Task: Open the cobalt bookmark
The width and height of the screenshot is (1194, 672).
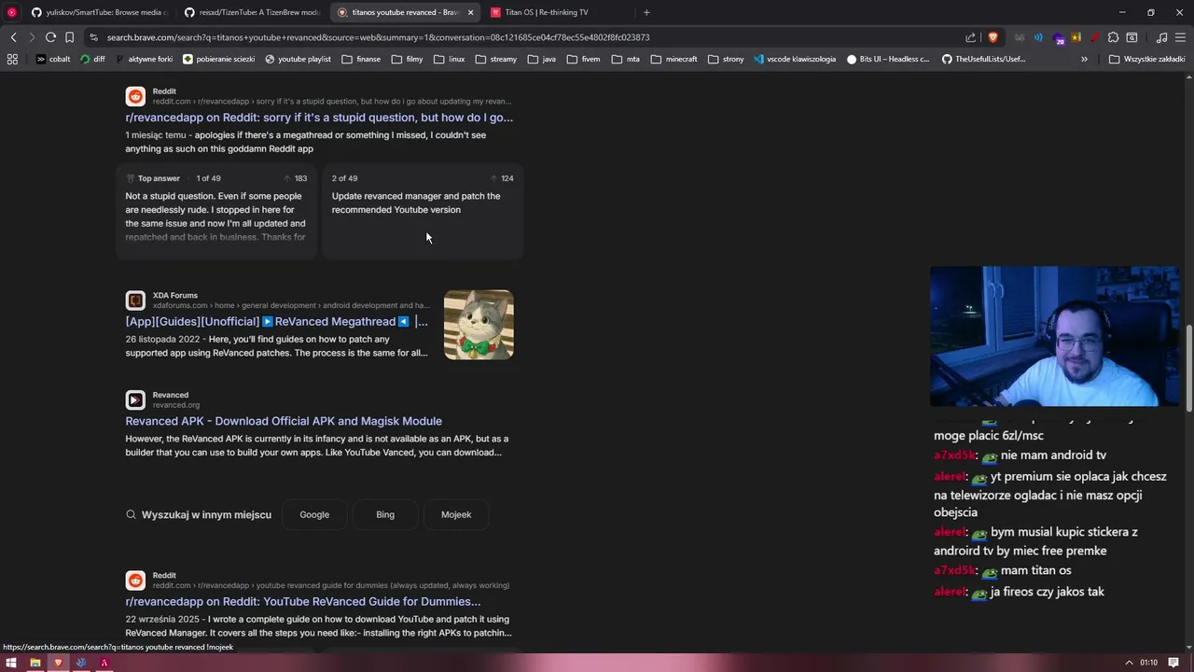Action: (53, 59)
